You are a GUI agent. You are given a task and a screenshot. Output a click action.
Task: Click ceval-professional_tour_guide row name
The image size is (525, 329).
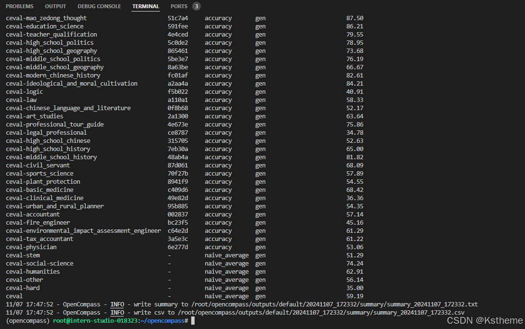[54, 125]
